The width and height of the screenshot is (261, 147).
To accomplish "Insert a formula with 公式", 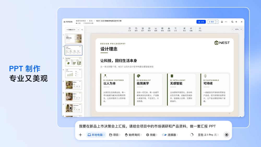I will coord(175,29).
